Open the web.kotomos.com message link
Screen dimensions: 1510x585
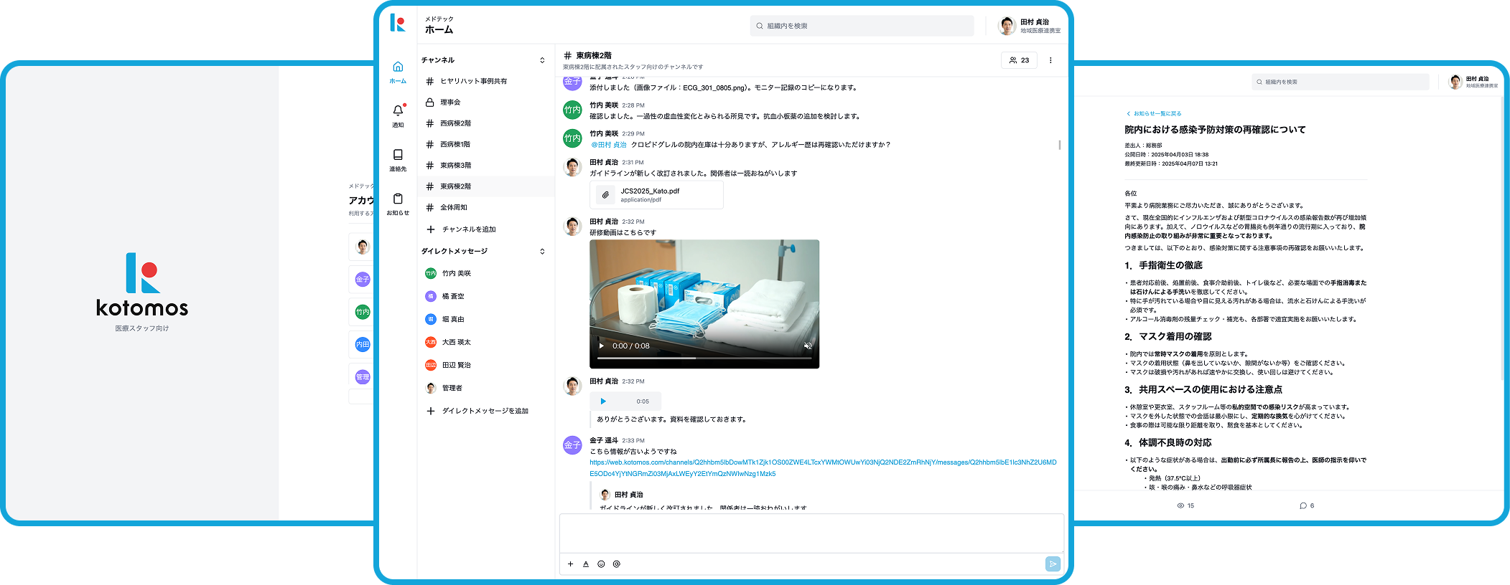coord(823,468)
